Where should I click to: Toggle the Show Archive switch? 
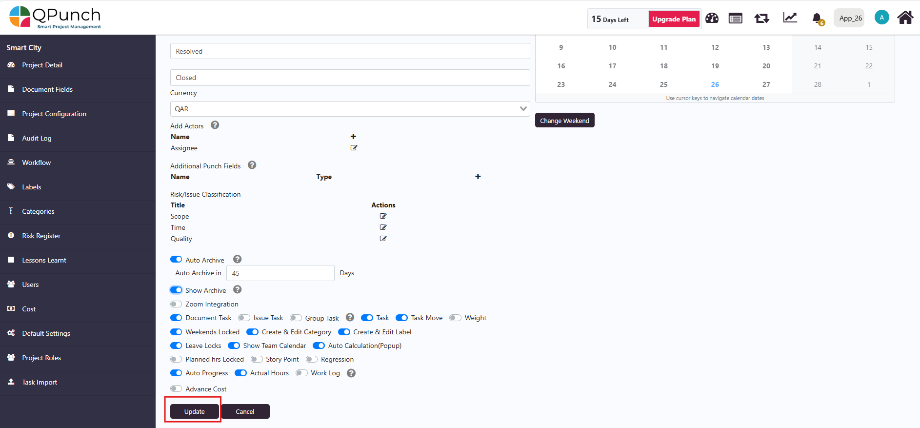pyautogui.click(x=176, y=290)
